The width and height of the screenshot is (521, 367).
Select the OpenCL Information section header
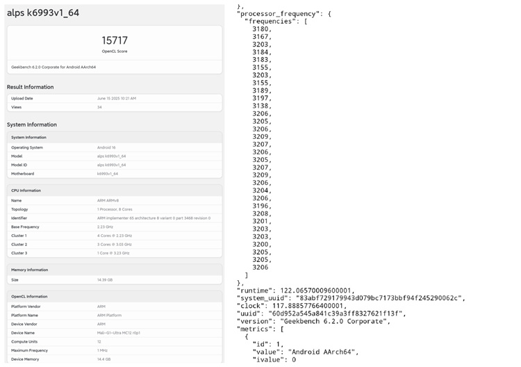[29, 297]
